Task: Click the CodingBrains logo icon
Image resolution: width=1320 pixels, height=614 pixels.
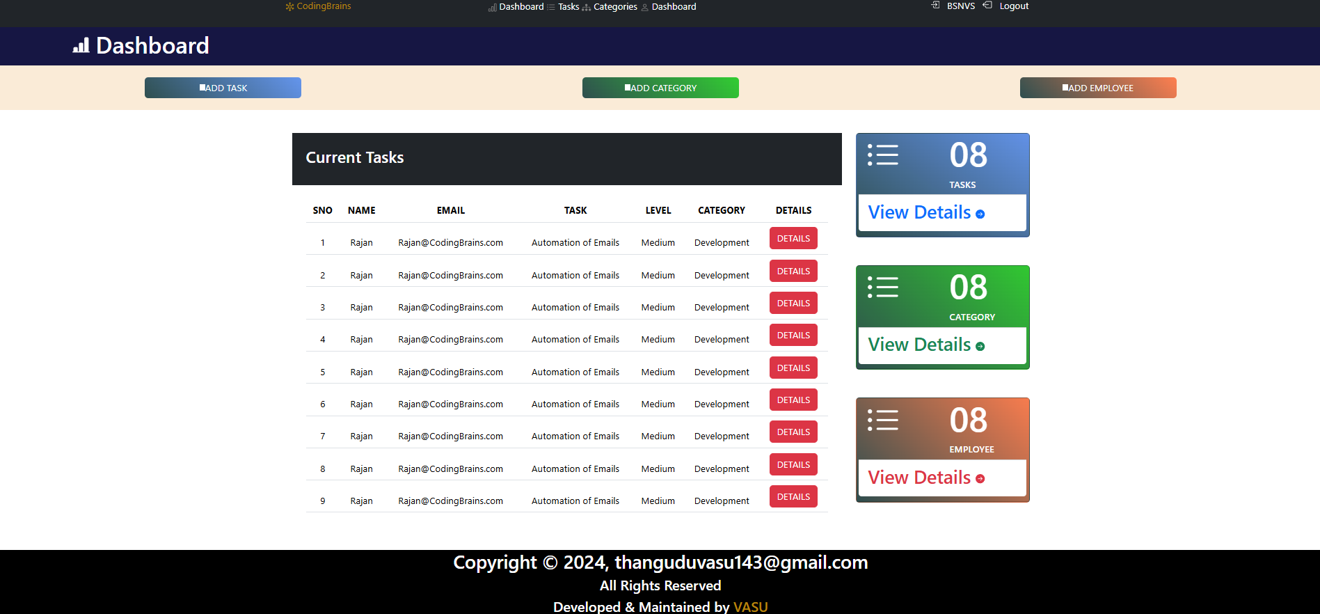Action: (289, 6)
